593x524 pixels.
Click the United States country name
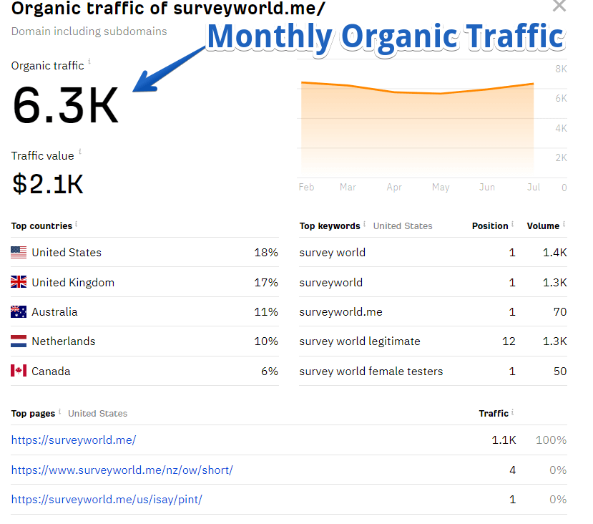(67, 253)
